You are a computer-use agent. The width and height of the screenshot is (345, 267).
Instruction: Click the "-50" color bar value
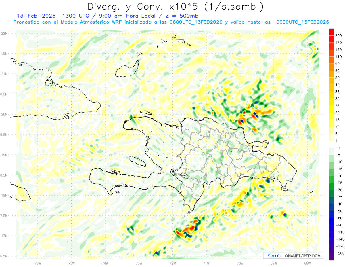click(x=339, y=211)
